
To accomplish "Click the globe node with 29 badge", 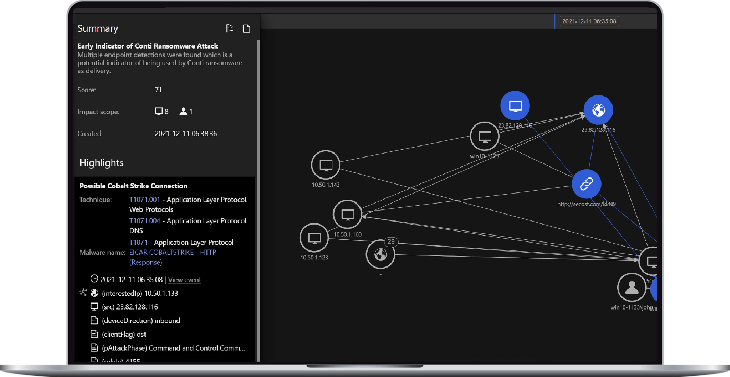I will (x=380, y=254).
